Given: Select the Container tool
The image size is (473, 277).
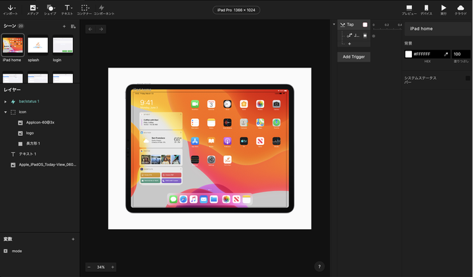Looking at the screenshot, I should [x=85, y=10].
